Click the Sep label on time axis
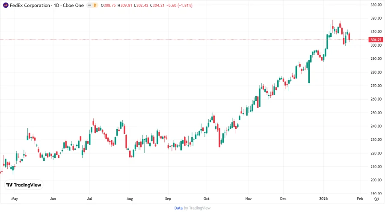Screen dimensions: 385x213 (x=168, y=199)
